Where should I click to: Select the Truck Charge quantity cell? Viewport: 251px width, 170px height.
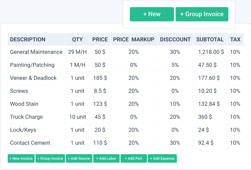pyautogui.click(x=77, y=117)
